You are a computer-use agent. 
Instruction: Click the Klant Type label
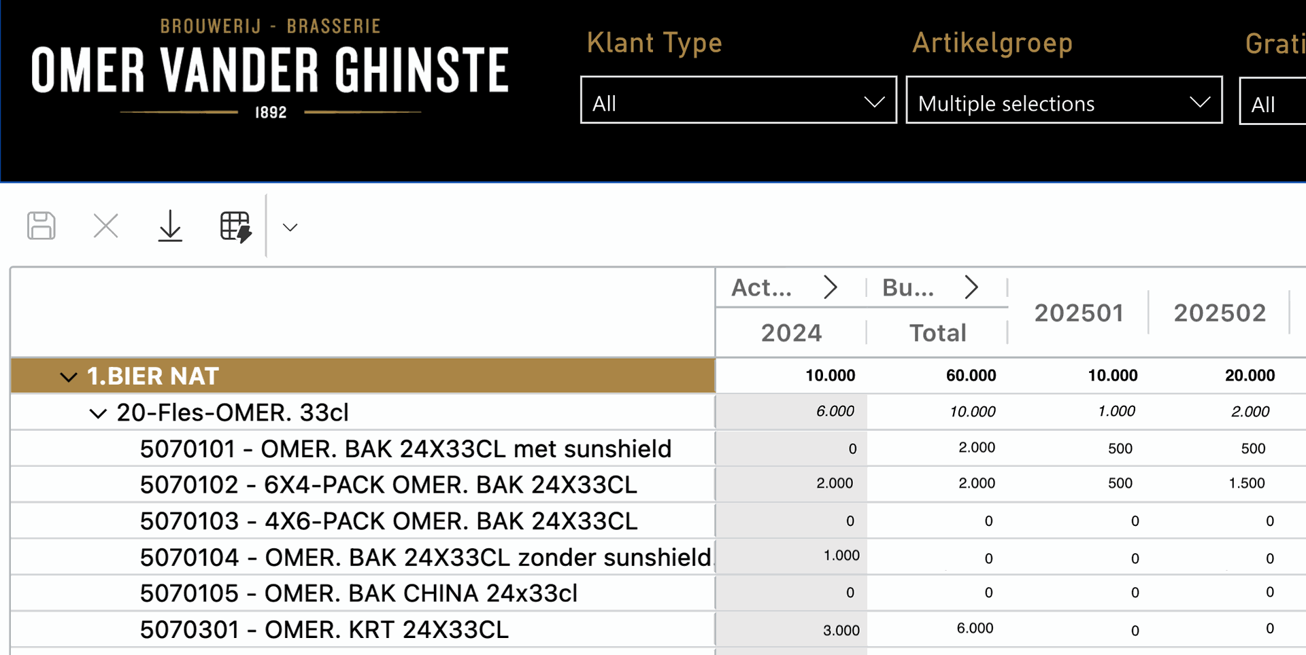[x=654, y=43]
